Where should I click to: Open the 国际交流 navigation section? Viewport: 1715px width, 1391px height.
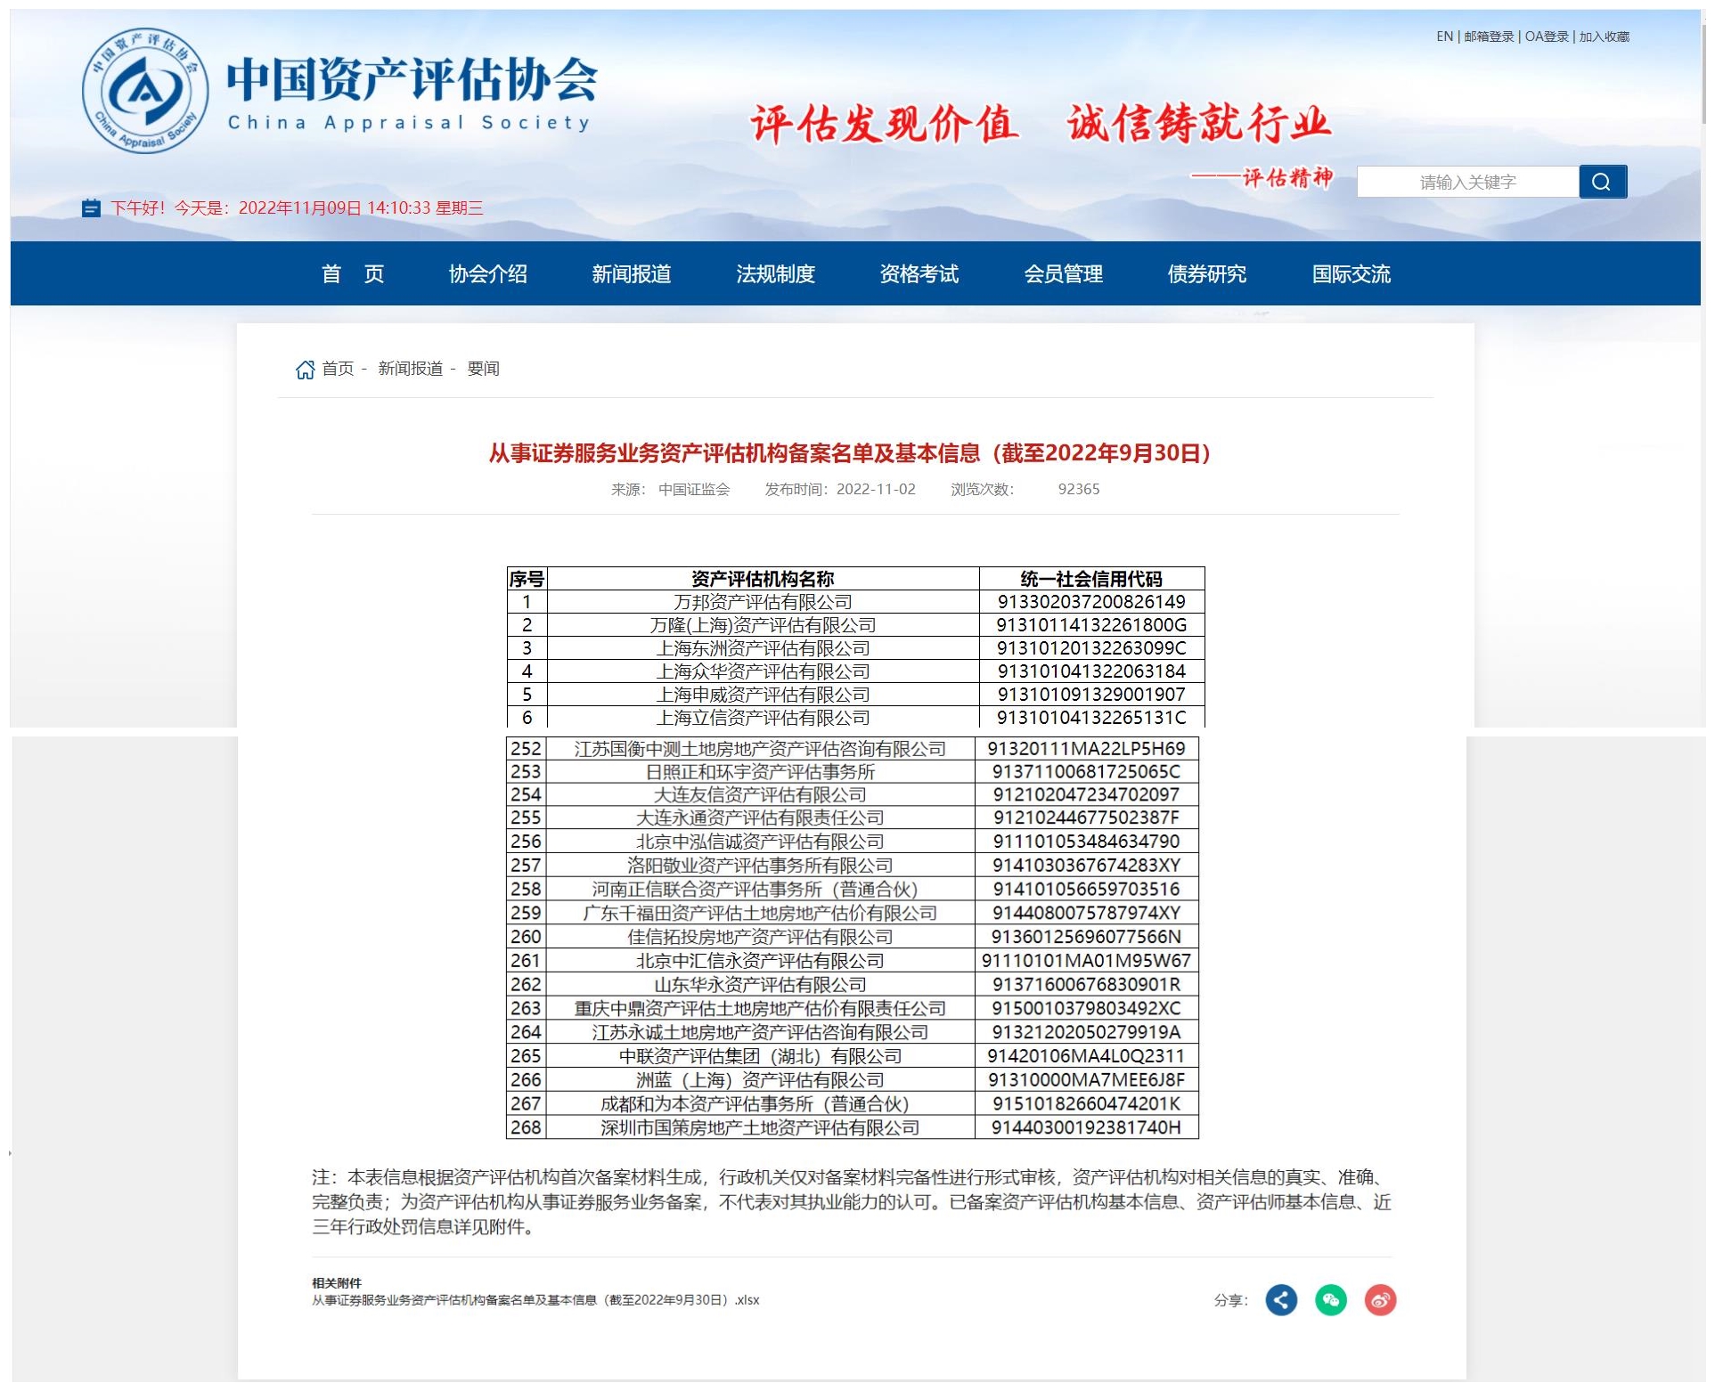click(x=1352, y=274)
